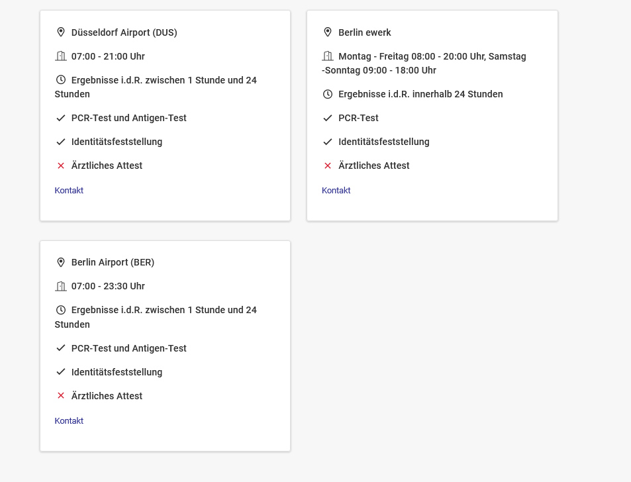Open the Kontakt link for Berlin ewerk
631x482 pixels.
(336, 191)
